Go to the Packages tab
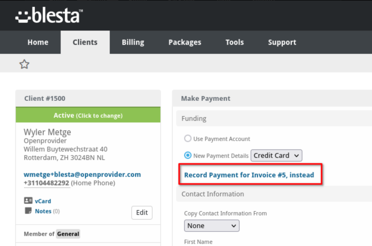Image resolution: width=372 pixels, height=246 pixels. pos(185,42)
